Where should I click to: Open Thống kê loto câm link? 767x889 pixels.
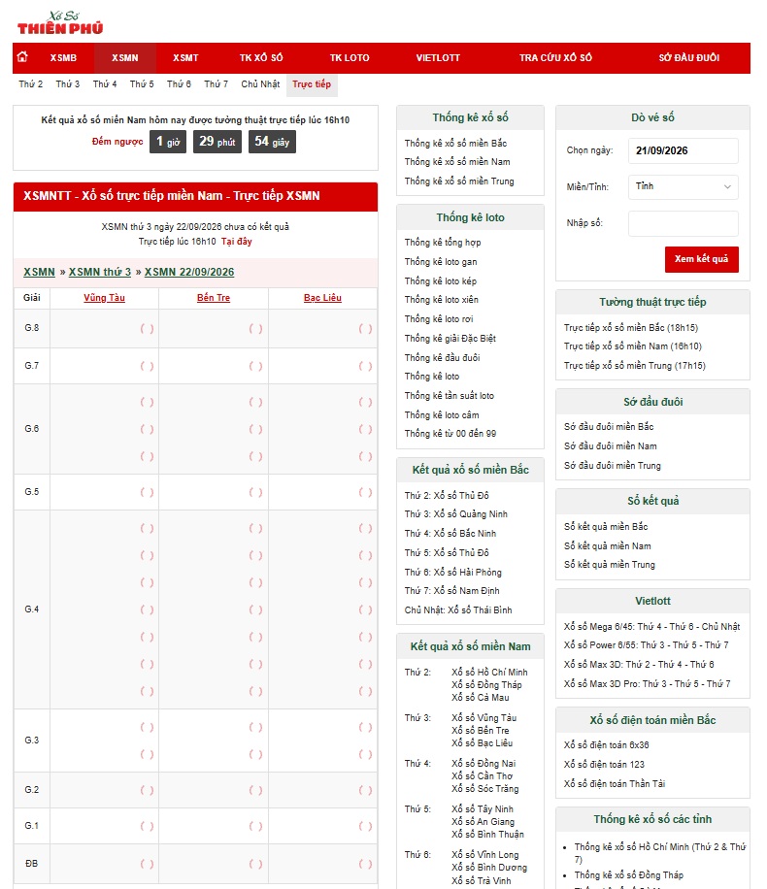click(x=442, y=415)
